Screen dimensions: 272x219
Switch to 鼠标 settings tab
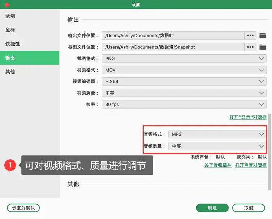tap(30, 30)
